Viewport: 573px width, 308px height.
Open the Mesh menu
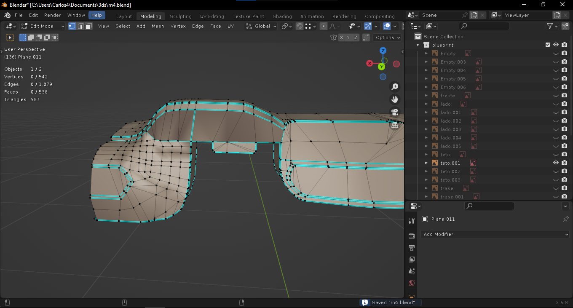coord(158,26)
